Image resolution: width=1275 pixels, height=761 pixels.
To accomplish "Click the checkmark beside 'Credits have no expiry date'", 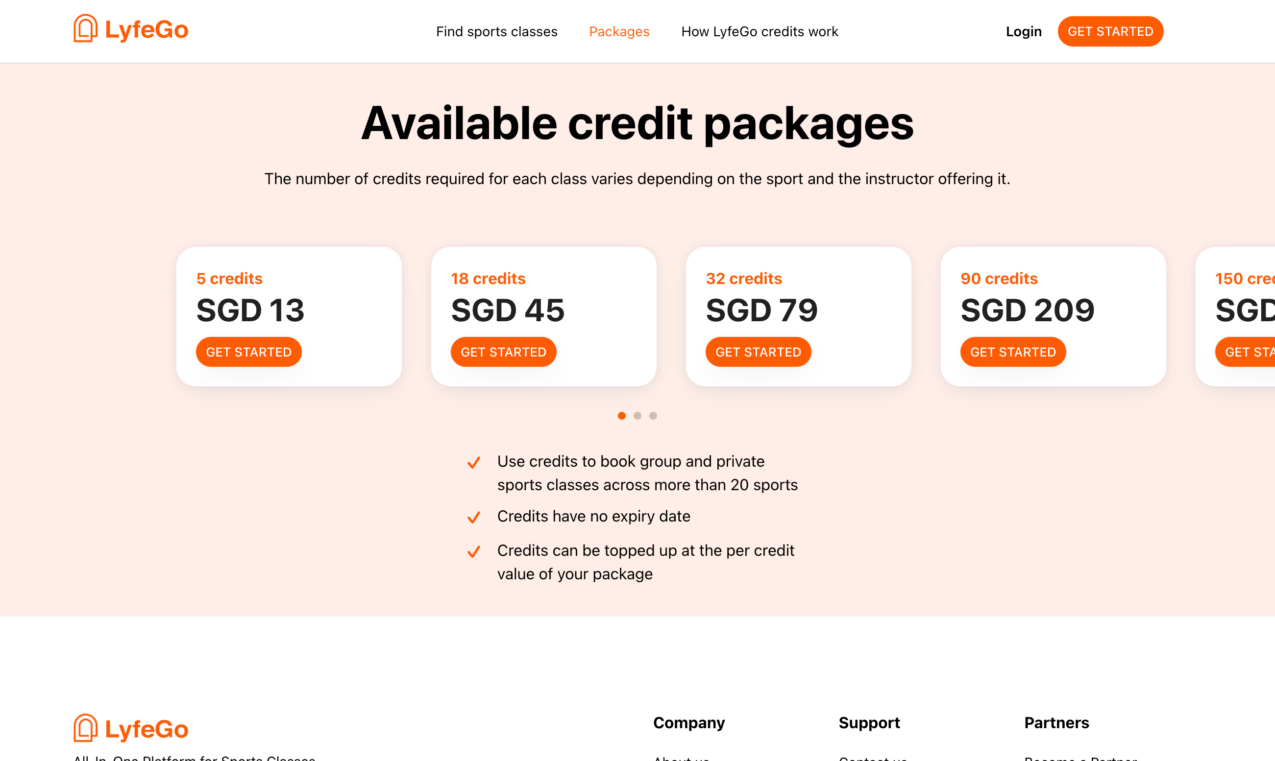I will pos(473,517).
